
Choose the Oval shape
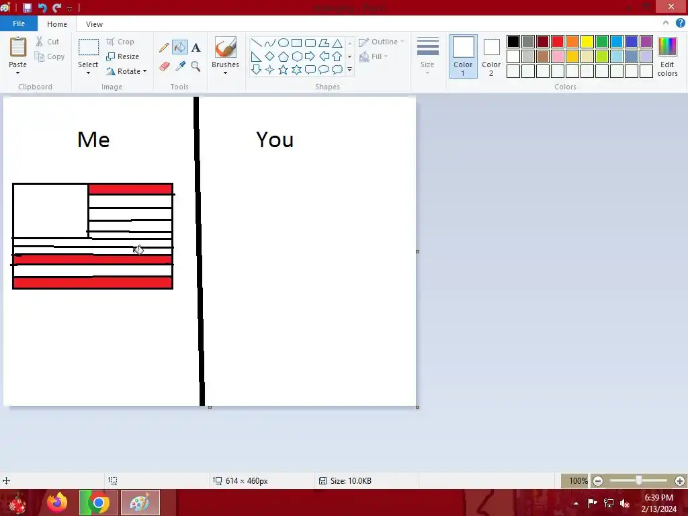284,42
